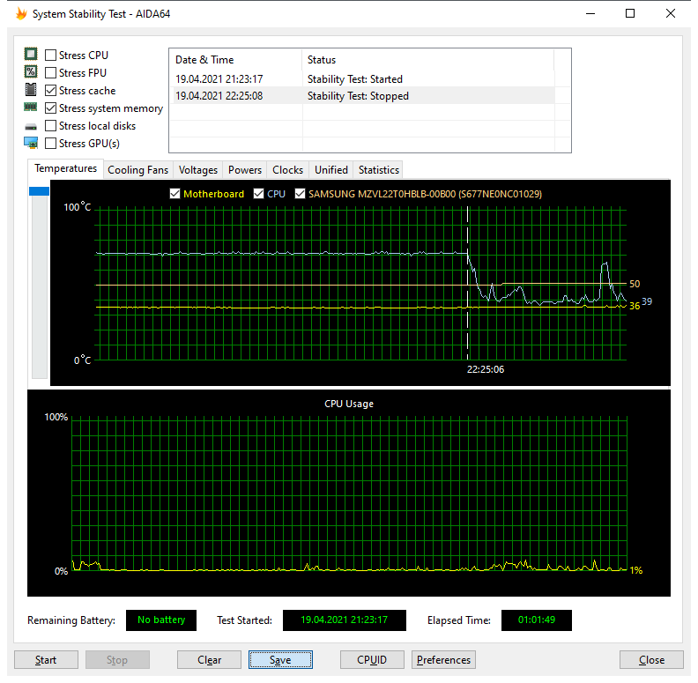Hide the SAMSUNG MZVL22T0HBLB temperature line
Viewport: 698px width, 683px height.
[300, 194]
